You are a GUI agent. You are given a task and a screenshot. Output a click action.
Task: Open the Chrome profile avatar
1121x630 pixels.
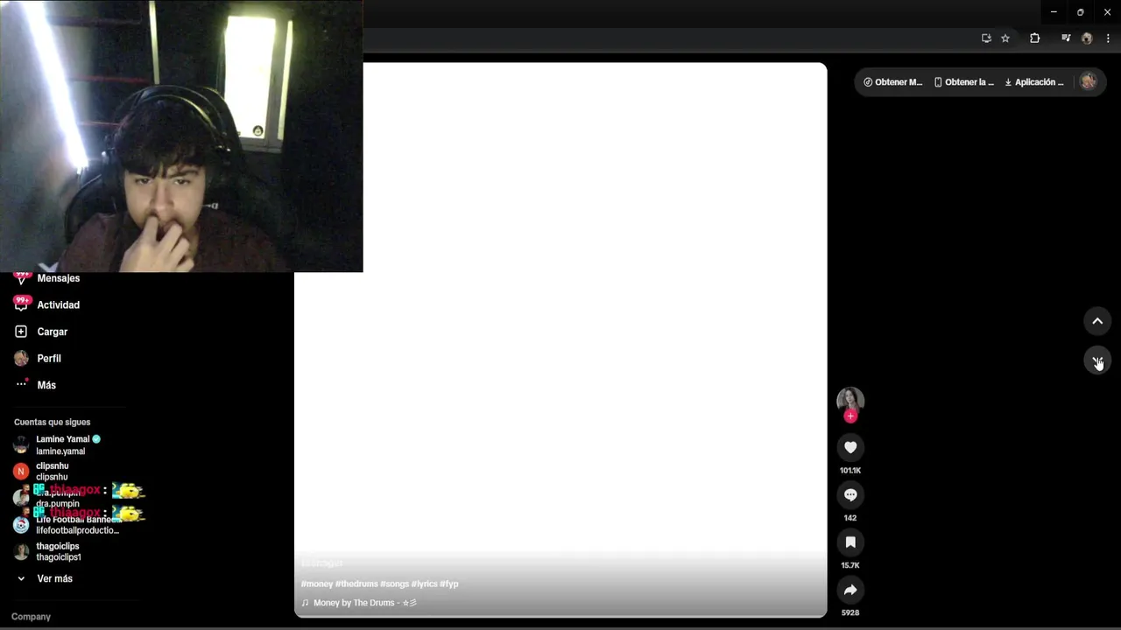pyautogui.click(x=1087, y=38)
